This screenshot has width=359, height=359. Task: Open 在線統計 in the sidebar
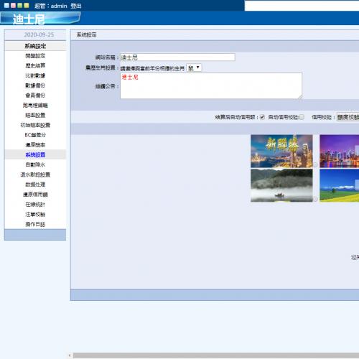click(x=35, y=205)
